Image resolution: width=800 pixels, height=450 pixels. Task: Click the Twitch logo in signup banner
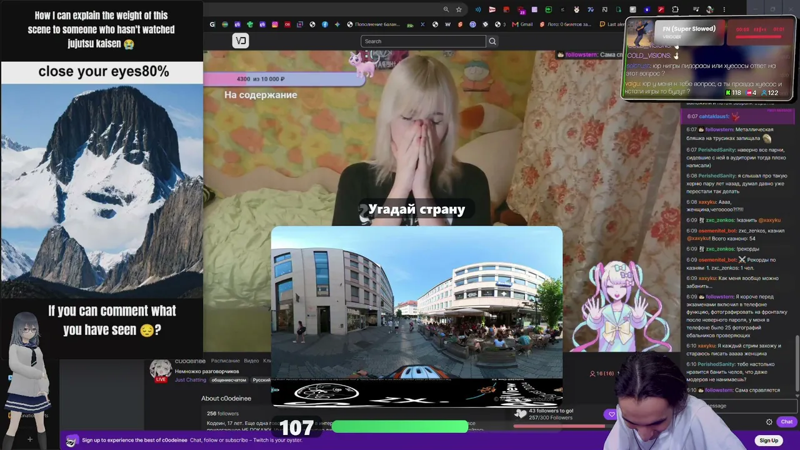[71, 441]
